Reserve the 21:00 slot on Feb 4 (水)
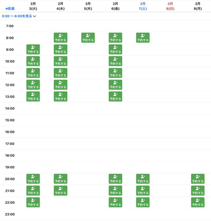The height and width of the screenshot is (221, 211). click(60, 190)
